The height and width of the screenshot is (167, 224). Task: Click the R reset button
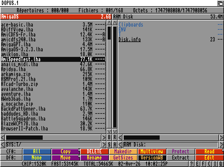(115, 137)
